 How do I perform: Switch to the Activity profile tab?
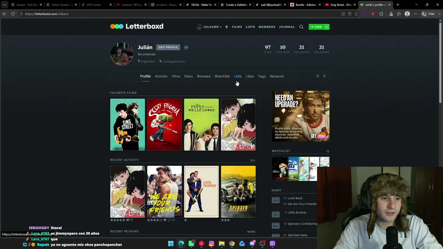coord(161,76)
